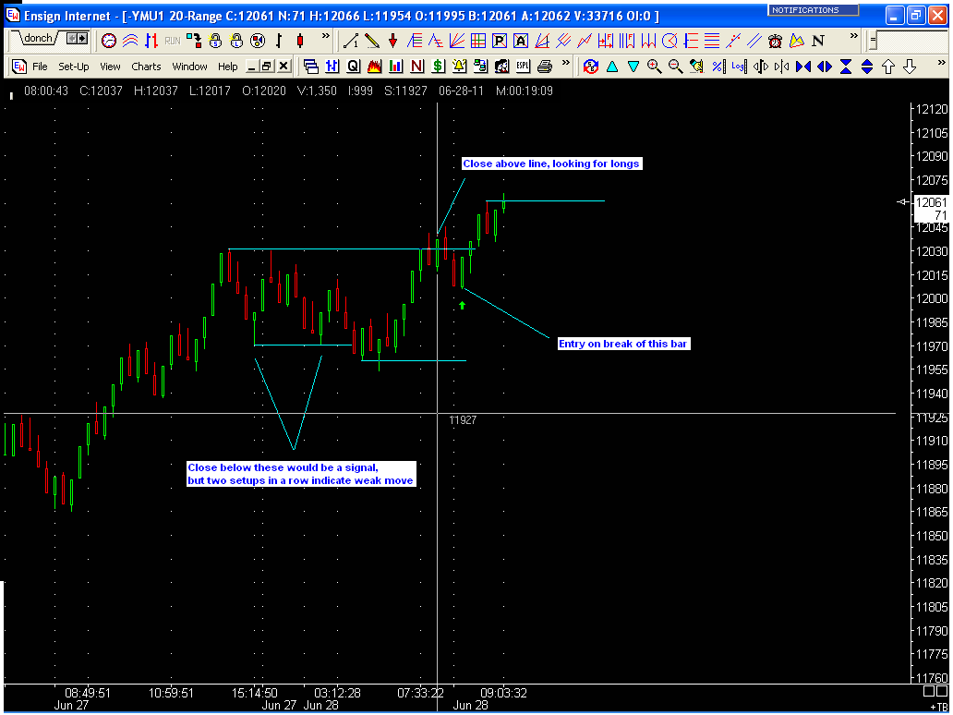Image resolution: width=953 pixels, height=715 pixels.
Task: Open the red N news icon
Action: click(417, 67)
